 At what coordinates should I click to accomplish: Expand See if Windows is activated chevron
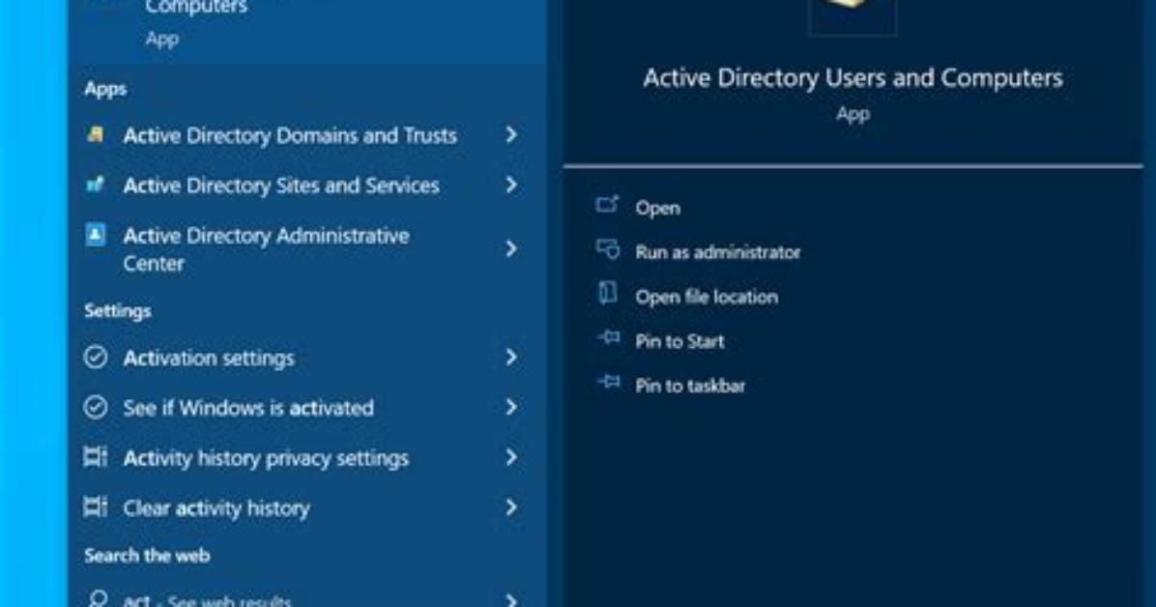pyautogui.click(x=511, y=407)
